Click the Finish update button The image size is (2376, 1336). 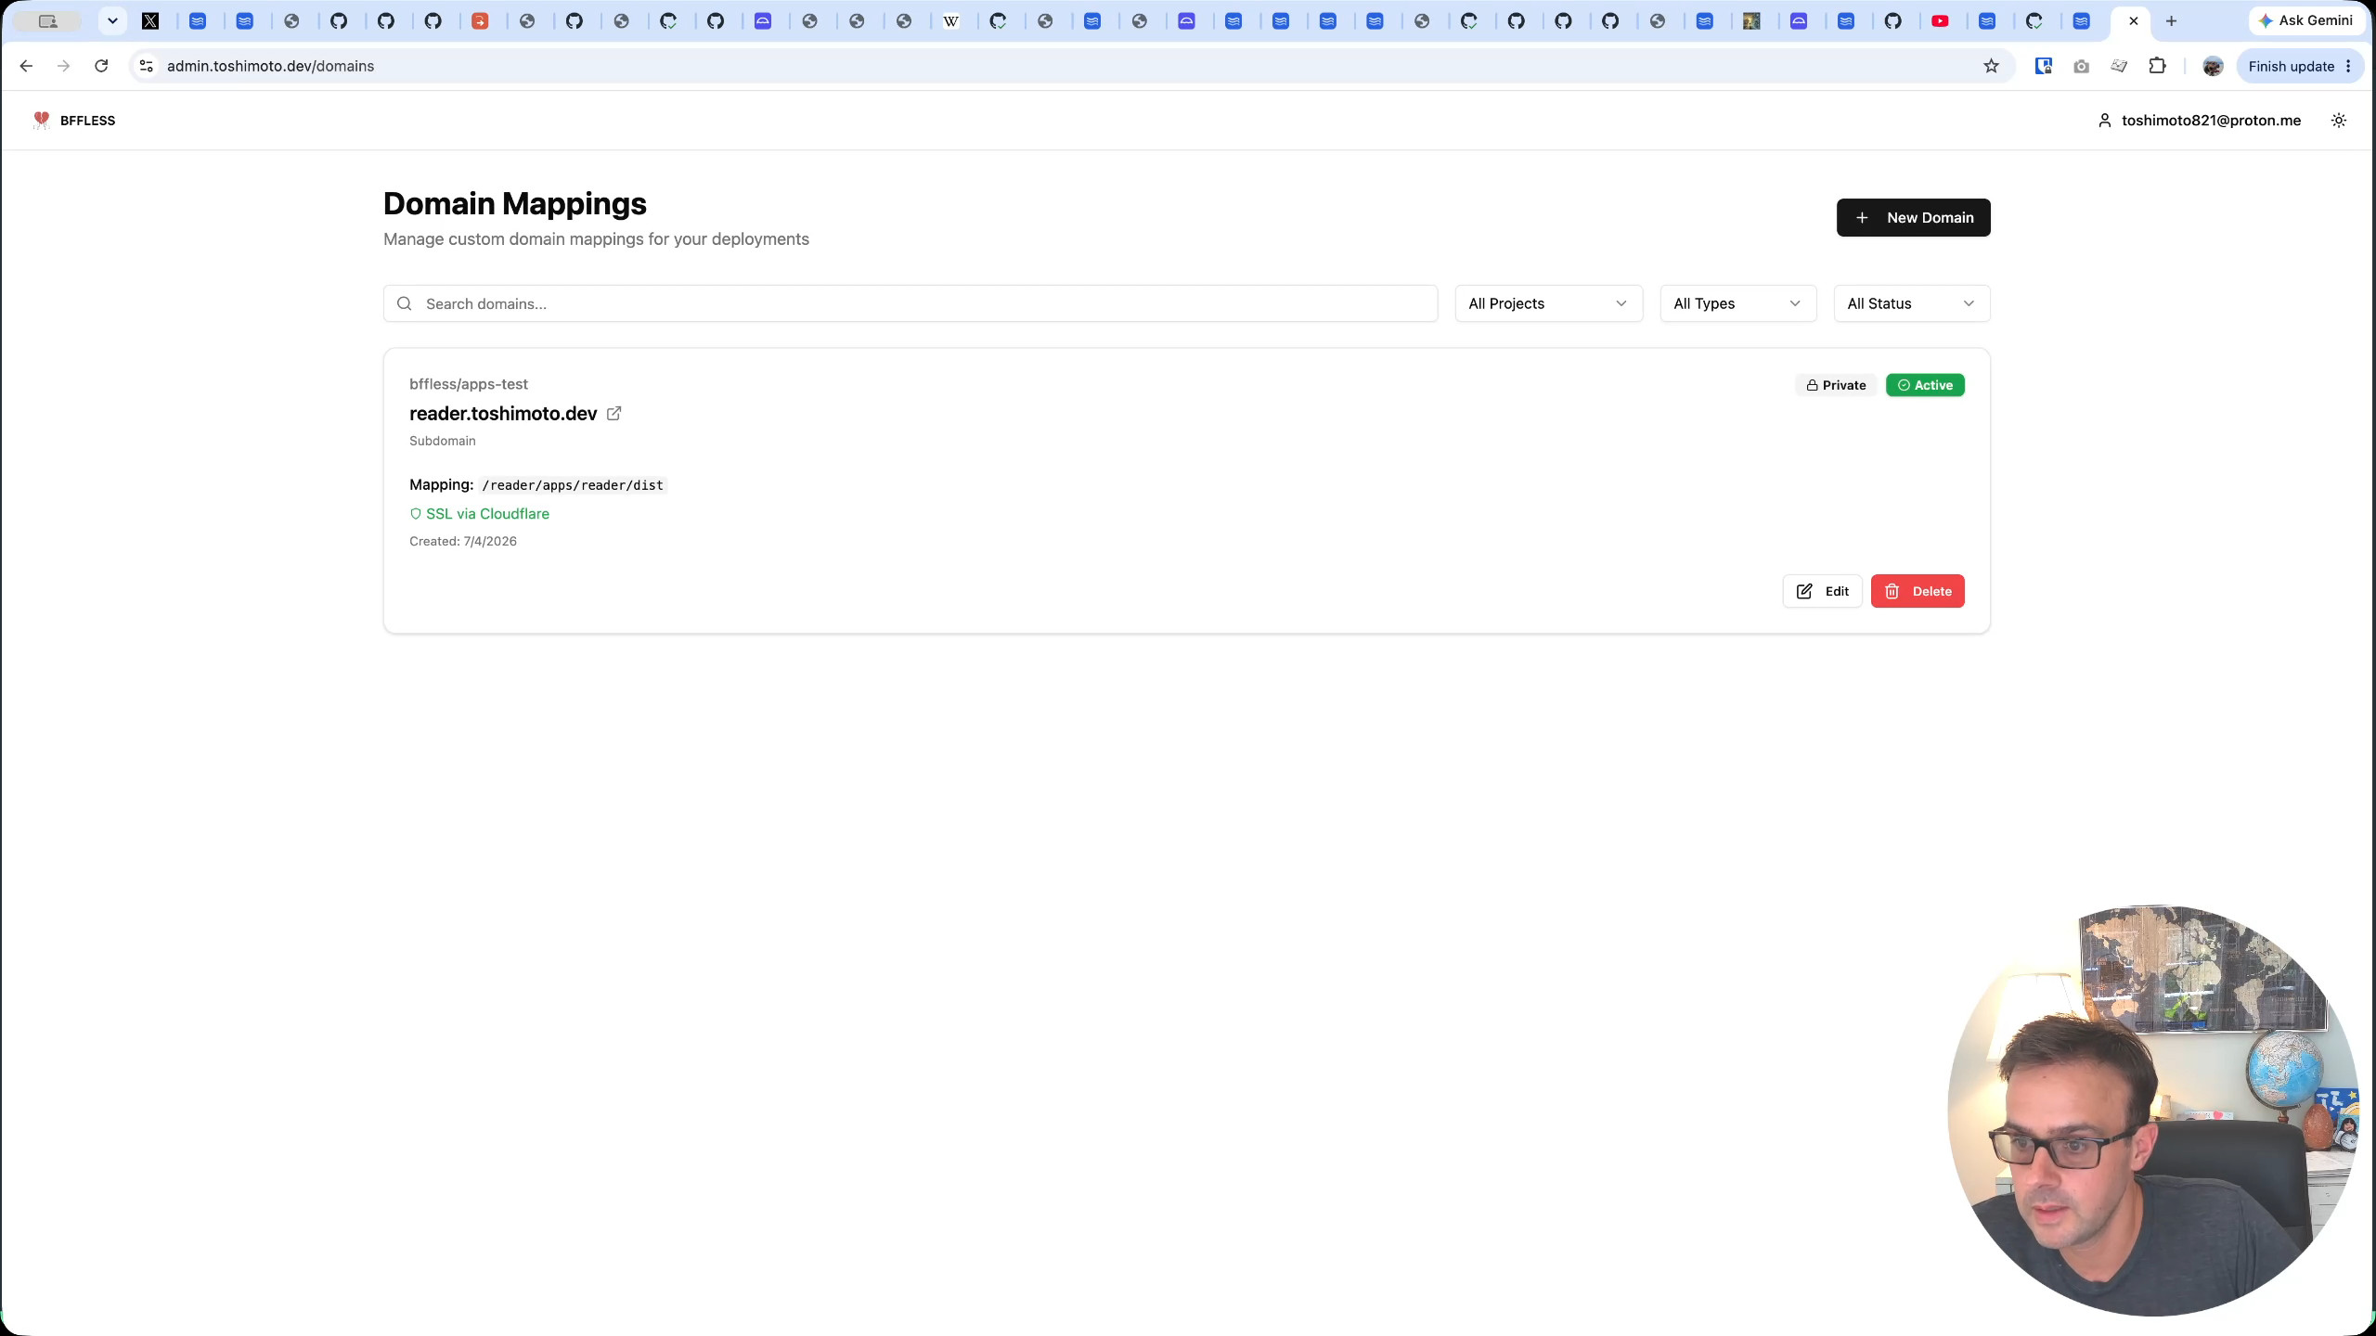(2291, 66)
